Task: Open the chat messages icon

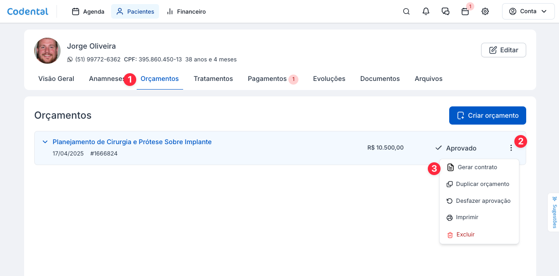Action: pyautogui.click(x=446, y=11)
